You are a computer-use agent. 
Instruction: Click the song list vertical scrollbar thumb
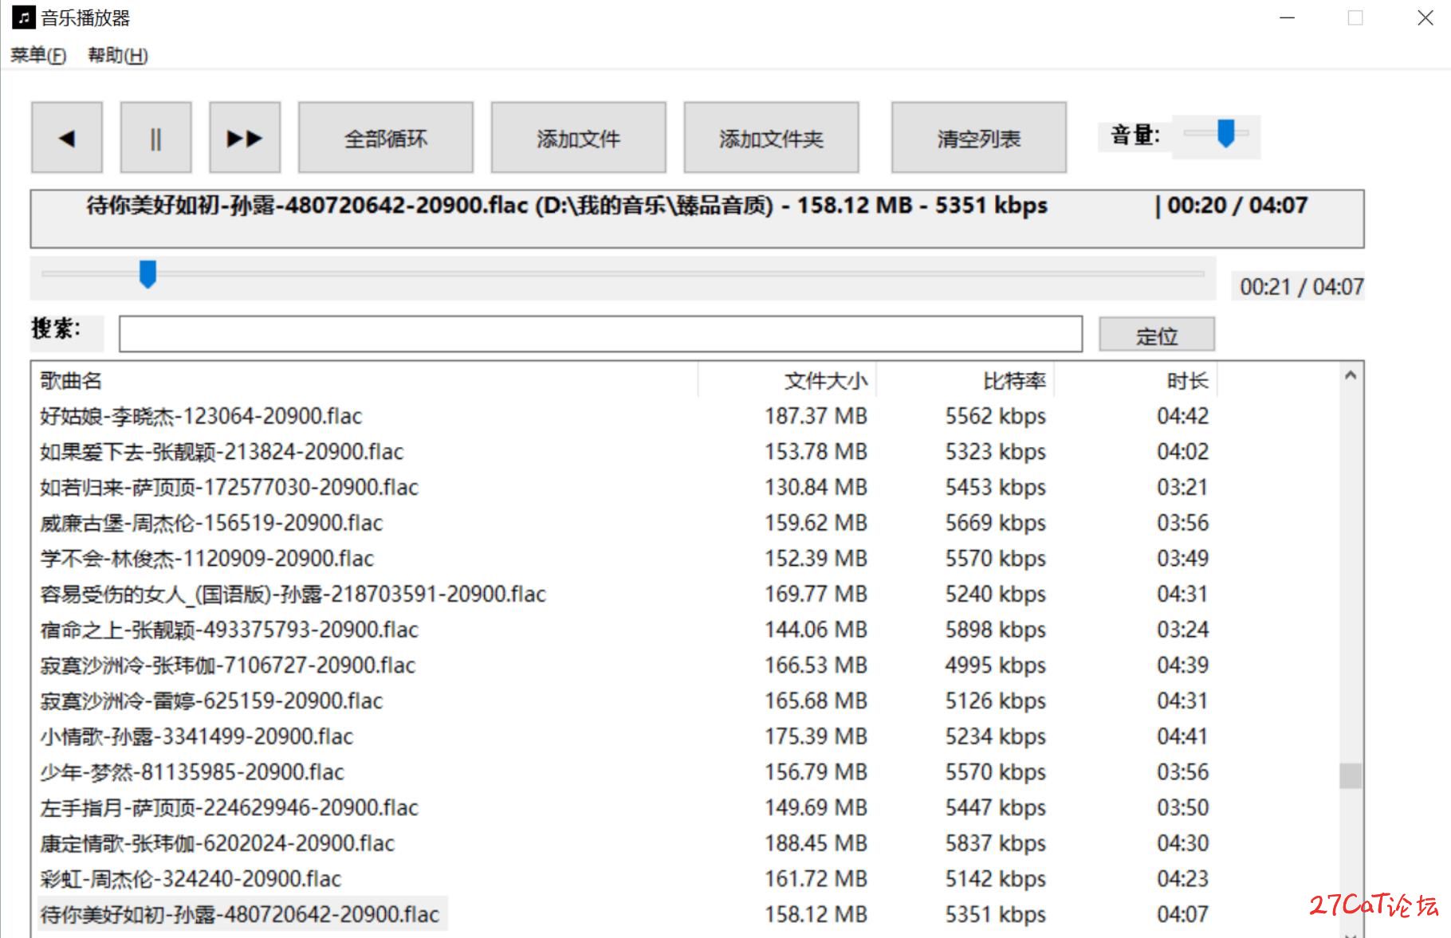click(1350, 775)
